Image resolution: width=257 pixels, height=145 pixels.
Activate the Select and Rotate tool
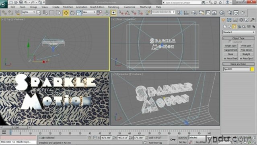72,13
